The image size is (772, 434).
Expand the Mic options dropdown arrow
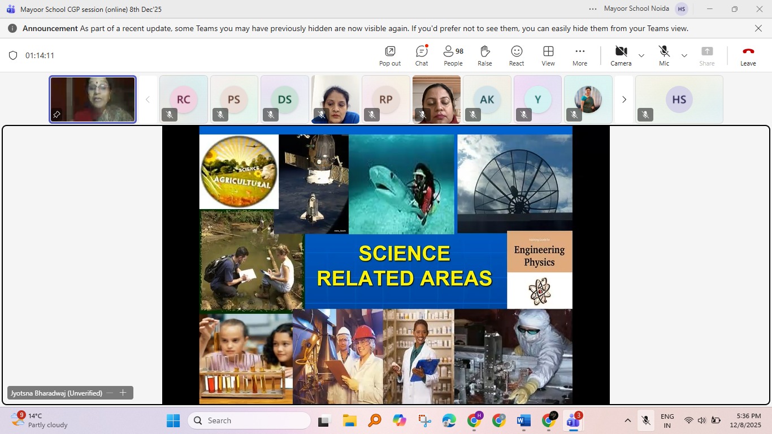tap(684, 55)
